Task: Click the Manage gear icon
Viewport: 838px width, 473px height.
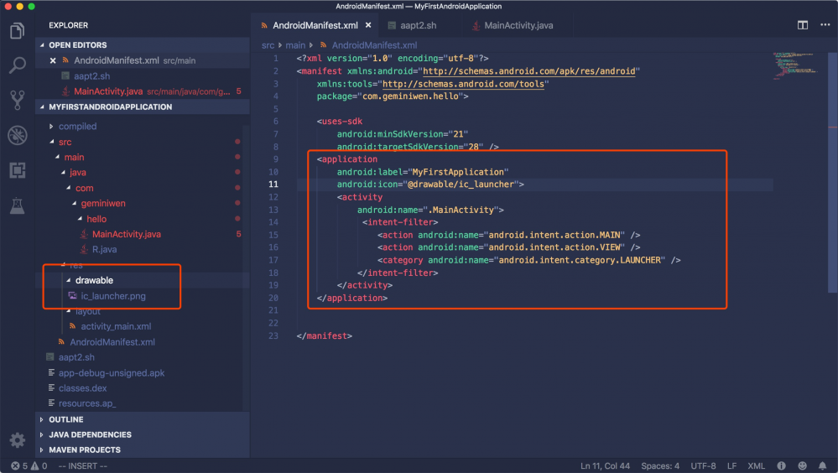Action: 17,440
